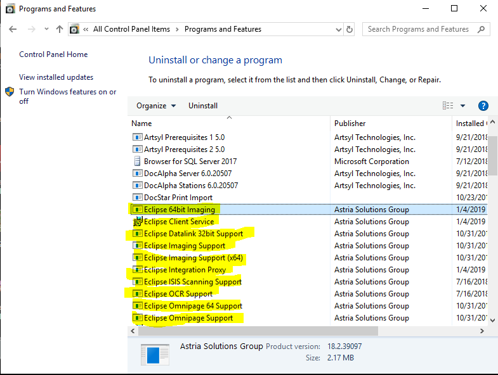Screen dimensions: 498x375
Task: Click Microsoft Corporation publisher cell
Action: coord(372,162)
